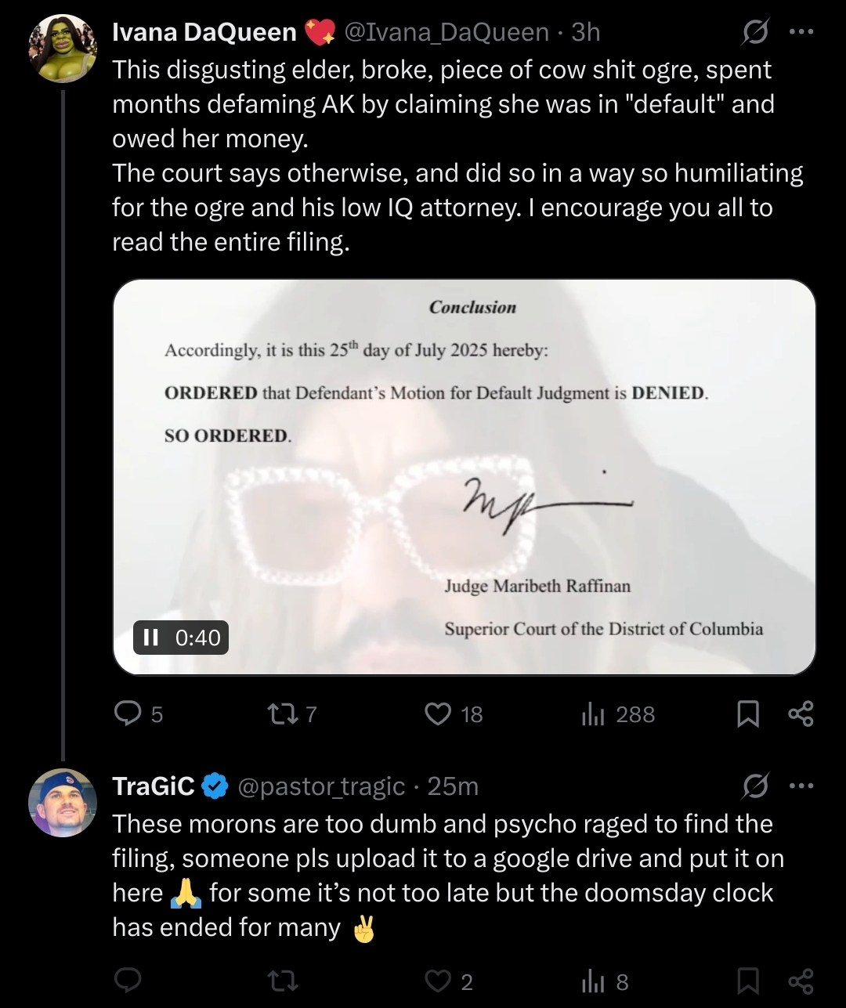Screen dimensions: 846x1008
Task: Open the @Ivana_DaQueen handle link
Action: 446,32
